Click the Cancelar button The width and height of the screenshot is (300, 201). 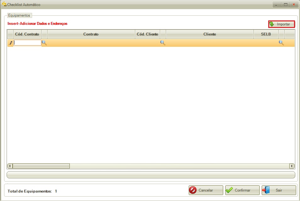206,190
